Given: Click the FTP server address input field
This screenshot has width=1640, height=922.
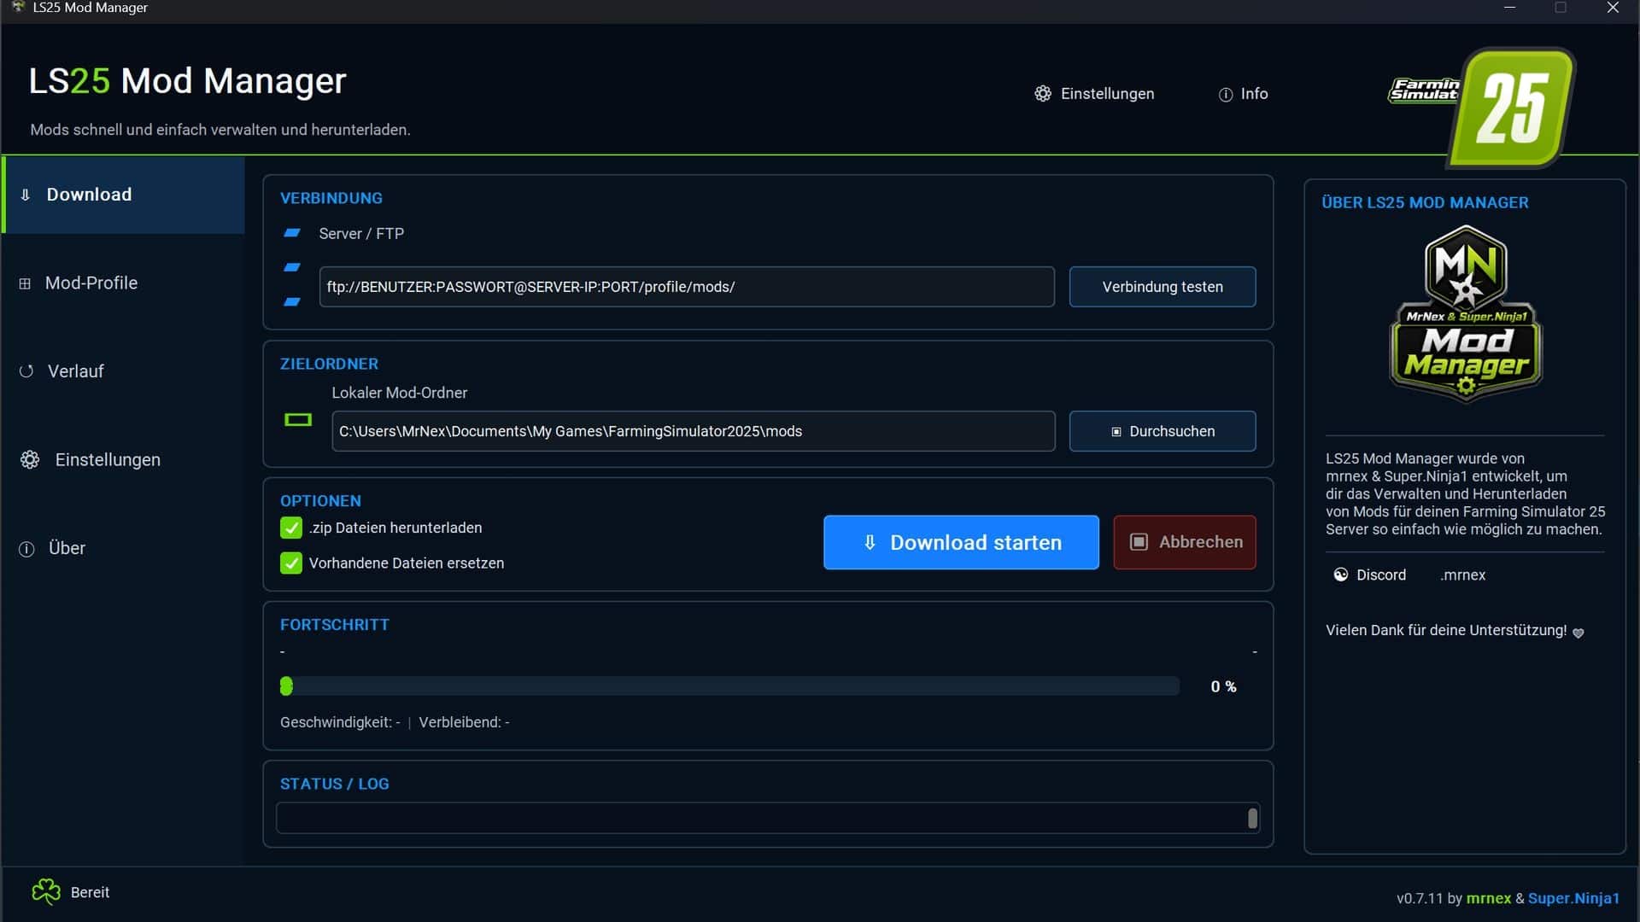Looking at the screenshot, I should click(687, 287).
